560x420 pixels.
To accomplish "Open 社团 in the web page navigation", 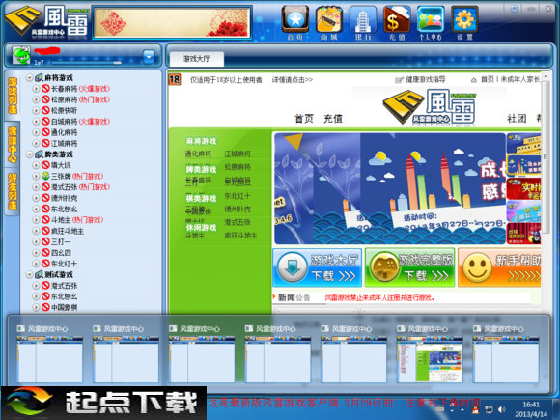I will [x=517, y=118].
